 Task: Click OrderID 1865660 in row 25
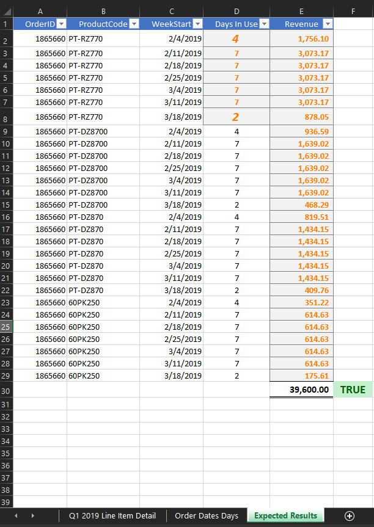click(x=40, y=327)
